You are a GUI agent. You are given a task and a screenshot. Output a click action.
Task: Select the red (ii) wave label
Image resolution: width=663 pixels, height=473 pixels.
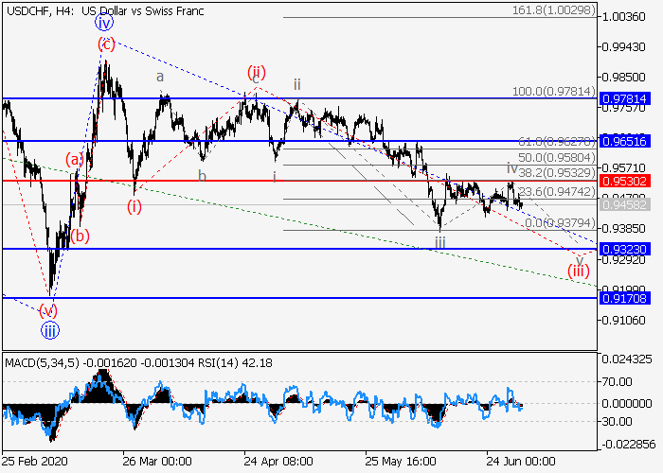(x=256, y=72)
